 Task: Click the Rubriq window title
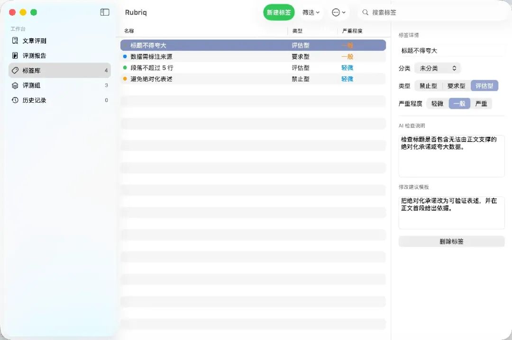(136, 12)
